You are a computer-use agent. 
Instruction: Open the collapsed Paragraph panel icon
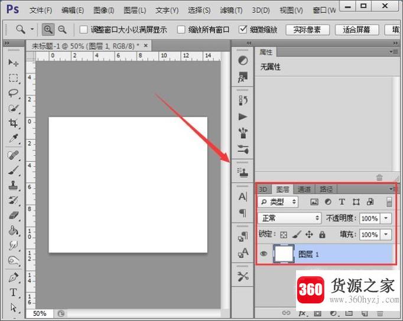[x=243, y=212]
